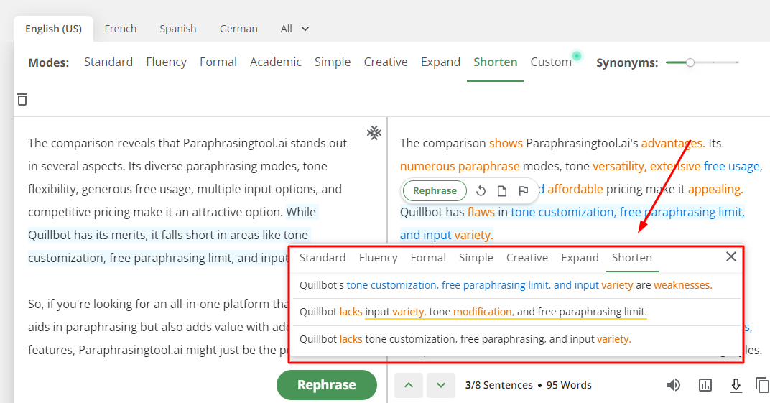Select the Fluency mode in top bar

point(166,62)
